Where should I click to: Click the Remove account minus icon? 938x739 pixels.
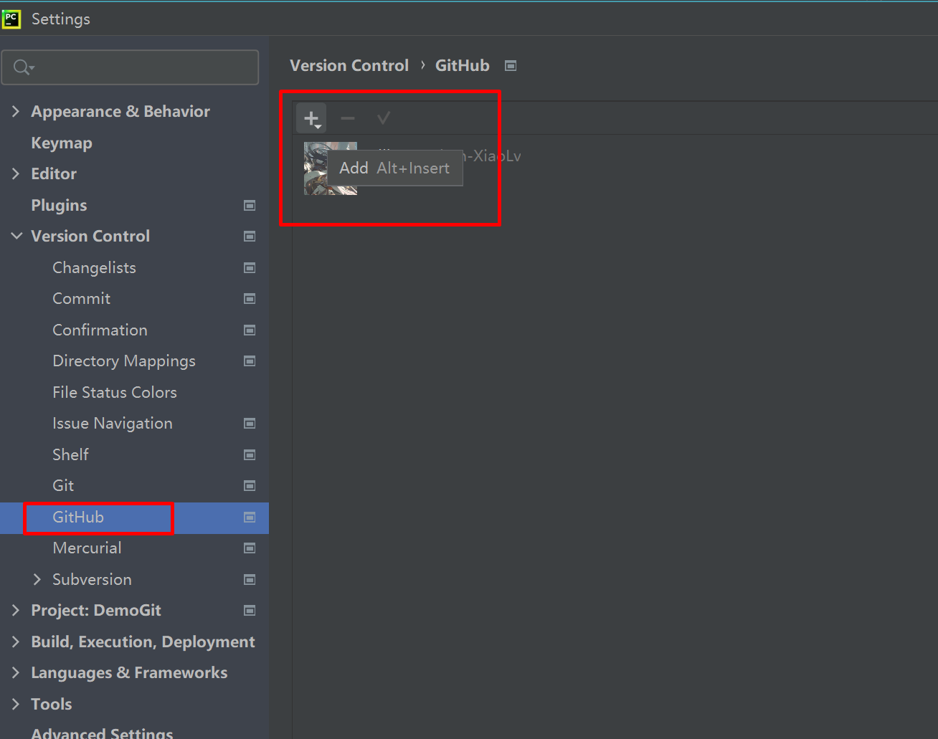(348, 118)
